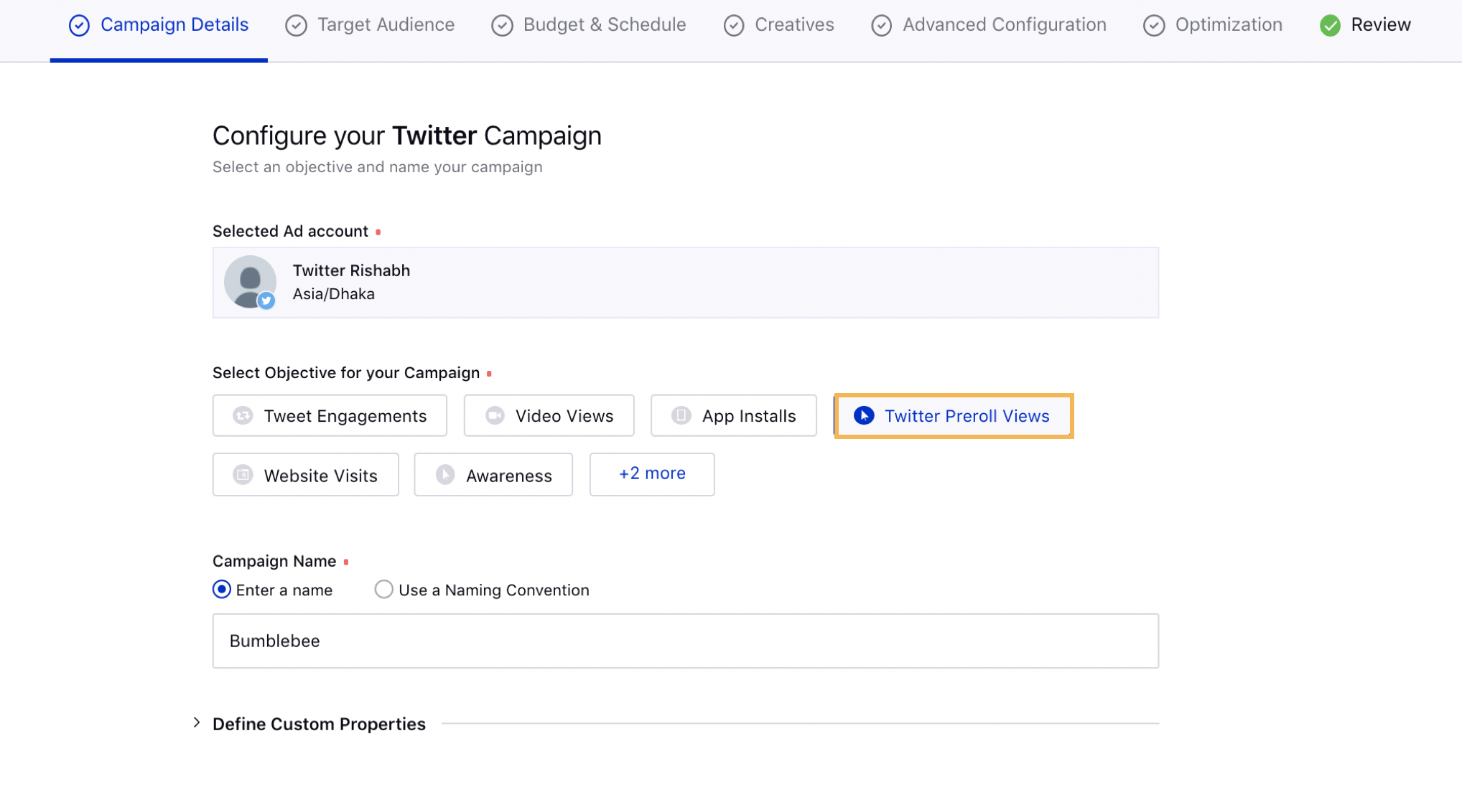Show the +2 more objectives

click(652, 474)
